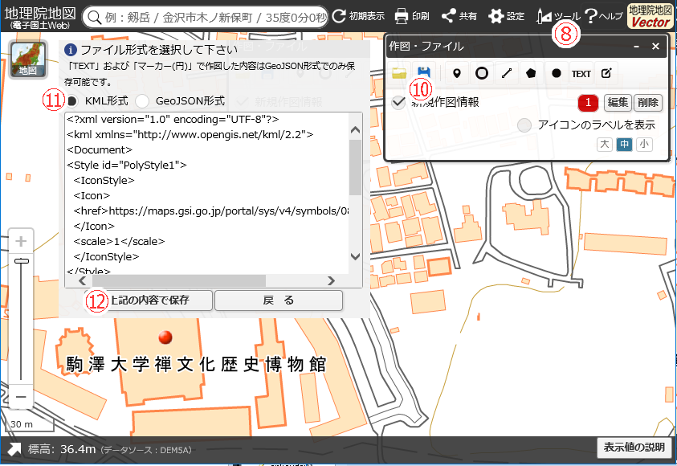
Task: Choose the polygon drawing tool
Action: coord(531,73)
